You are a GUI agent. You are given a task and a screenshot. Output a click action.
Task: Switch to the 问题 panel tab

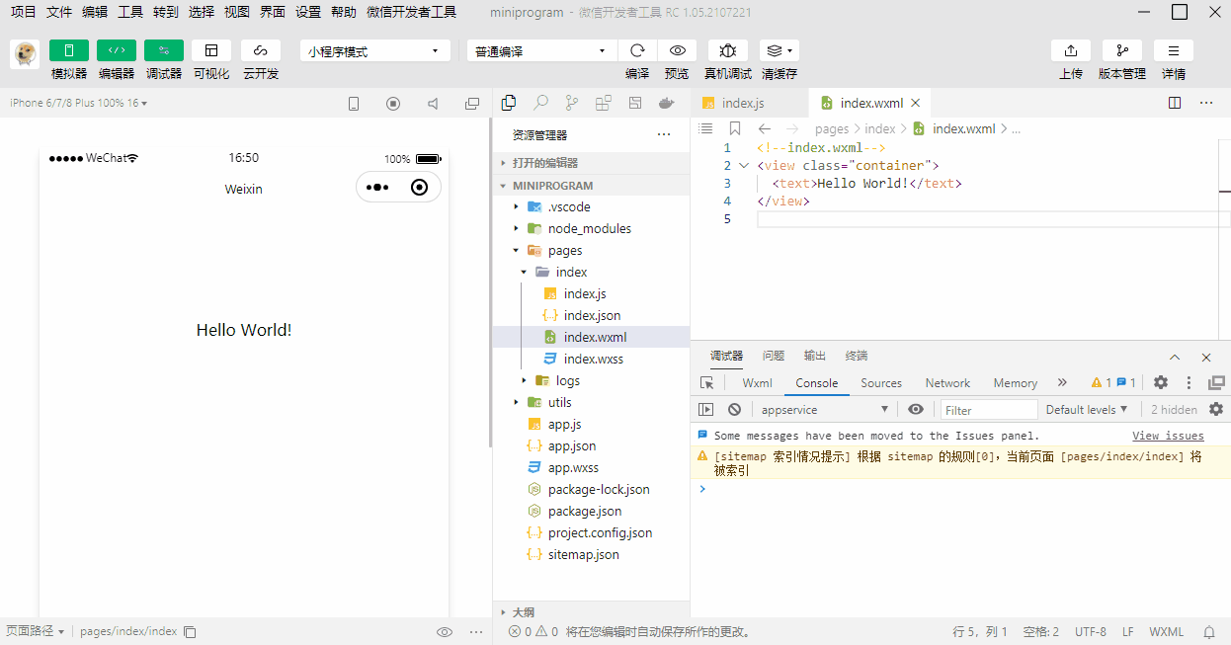pos(774,356)
